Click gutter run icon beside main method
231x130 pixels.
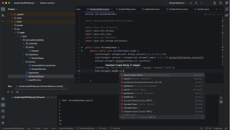pos(82,51)
